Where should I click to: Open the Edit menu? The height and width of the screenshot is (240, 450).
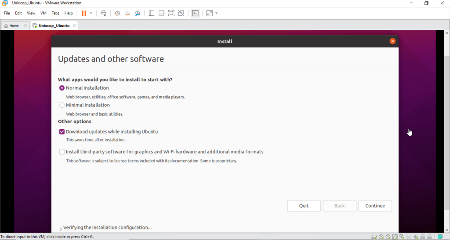pyautogui.click(x=18, y=13)
